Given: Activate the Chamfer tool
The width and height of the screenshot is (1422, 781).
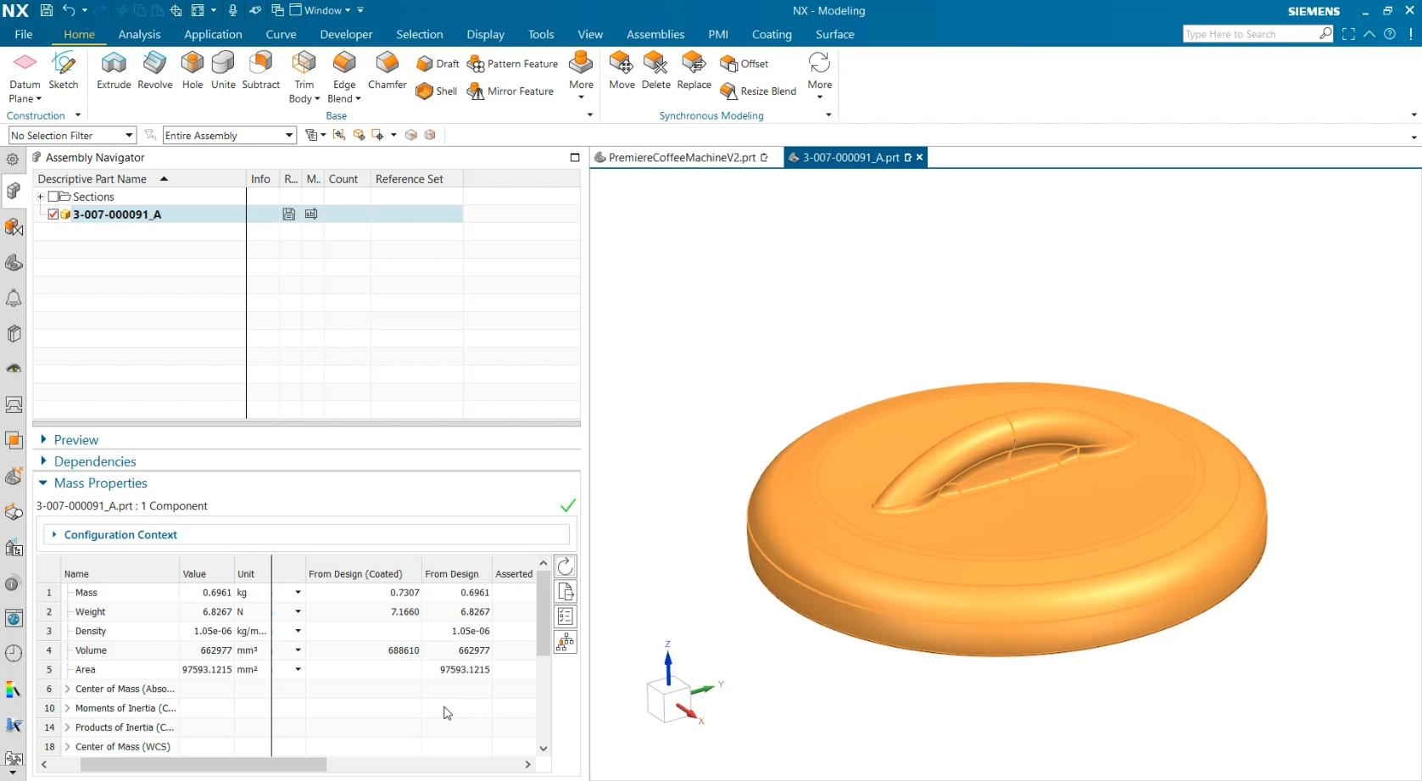Looking at the screenshot, I should point(387,70).
